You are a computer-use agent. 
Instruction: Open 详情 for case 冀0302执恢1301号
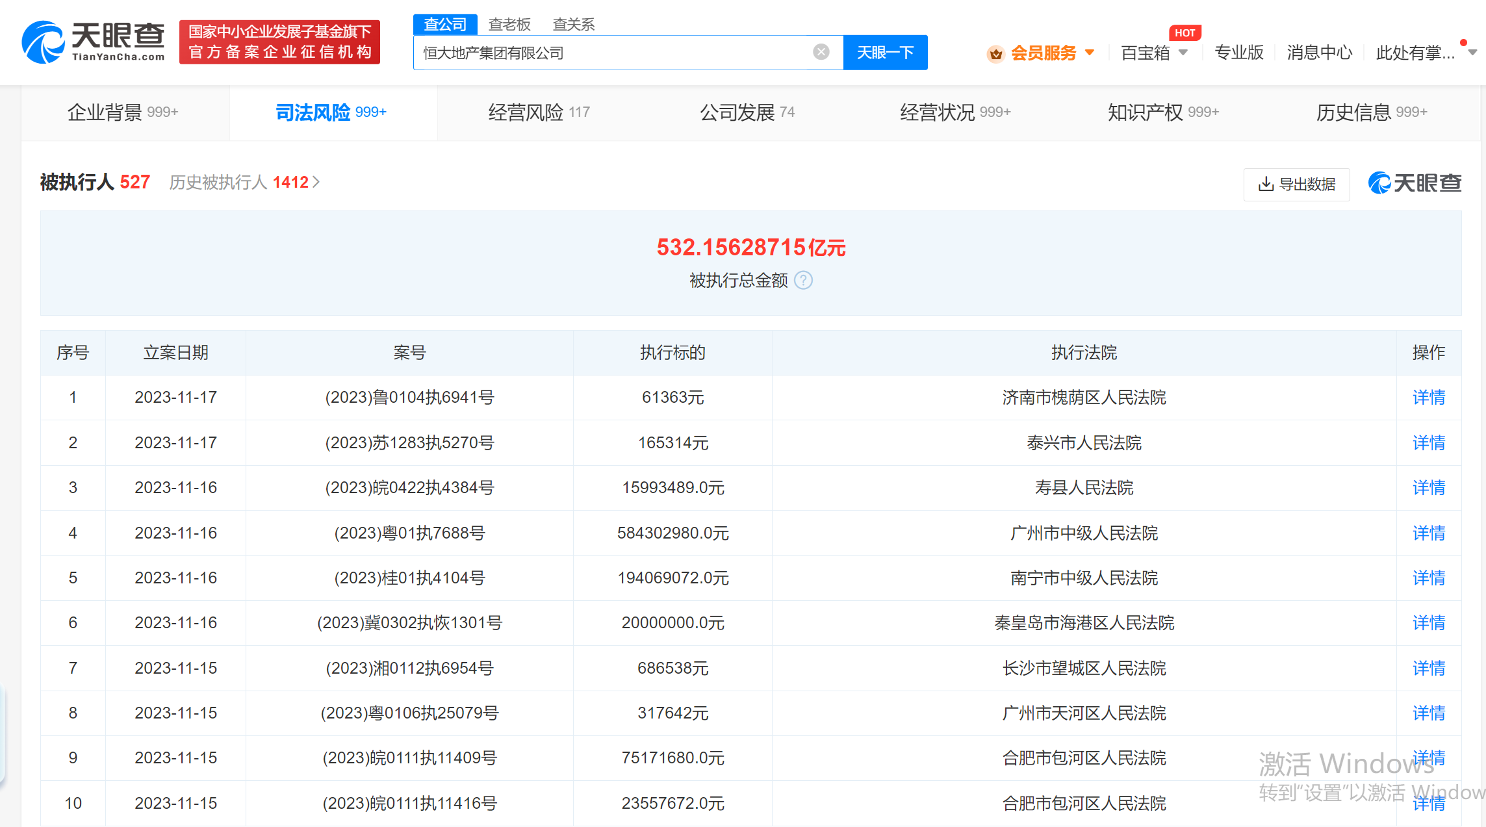[x=1429, y=623]
